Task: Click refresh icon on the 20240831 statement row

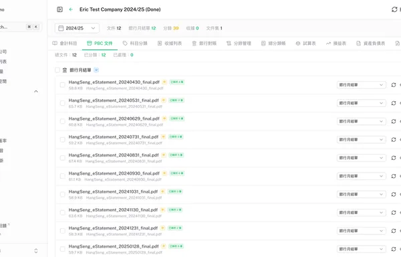Action: tap(394, 158)
